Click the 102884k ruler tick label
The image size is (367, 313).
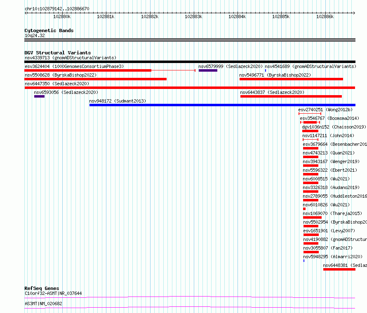(x=238, y=16)
